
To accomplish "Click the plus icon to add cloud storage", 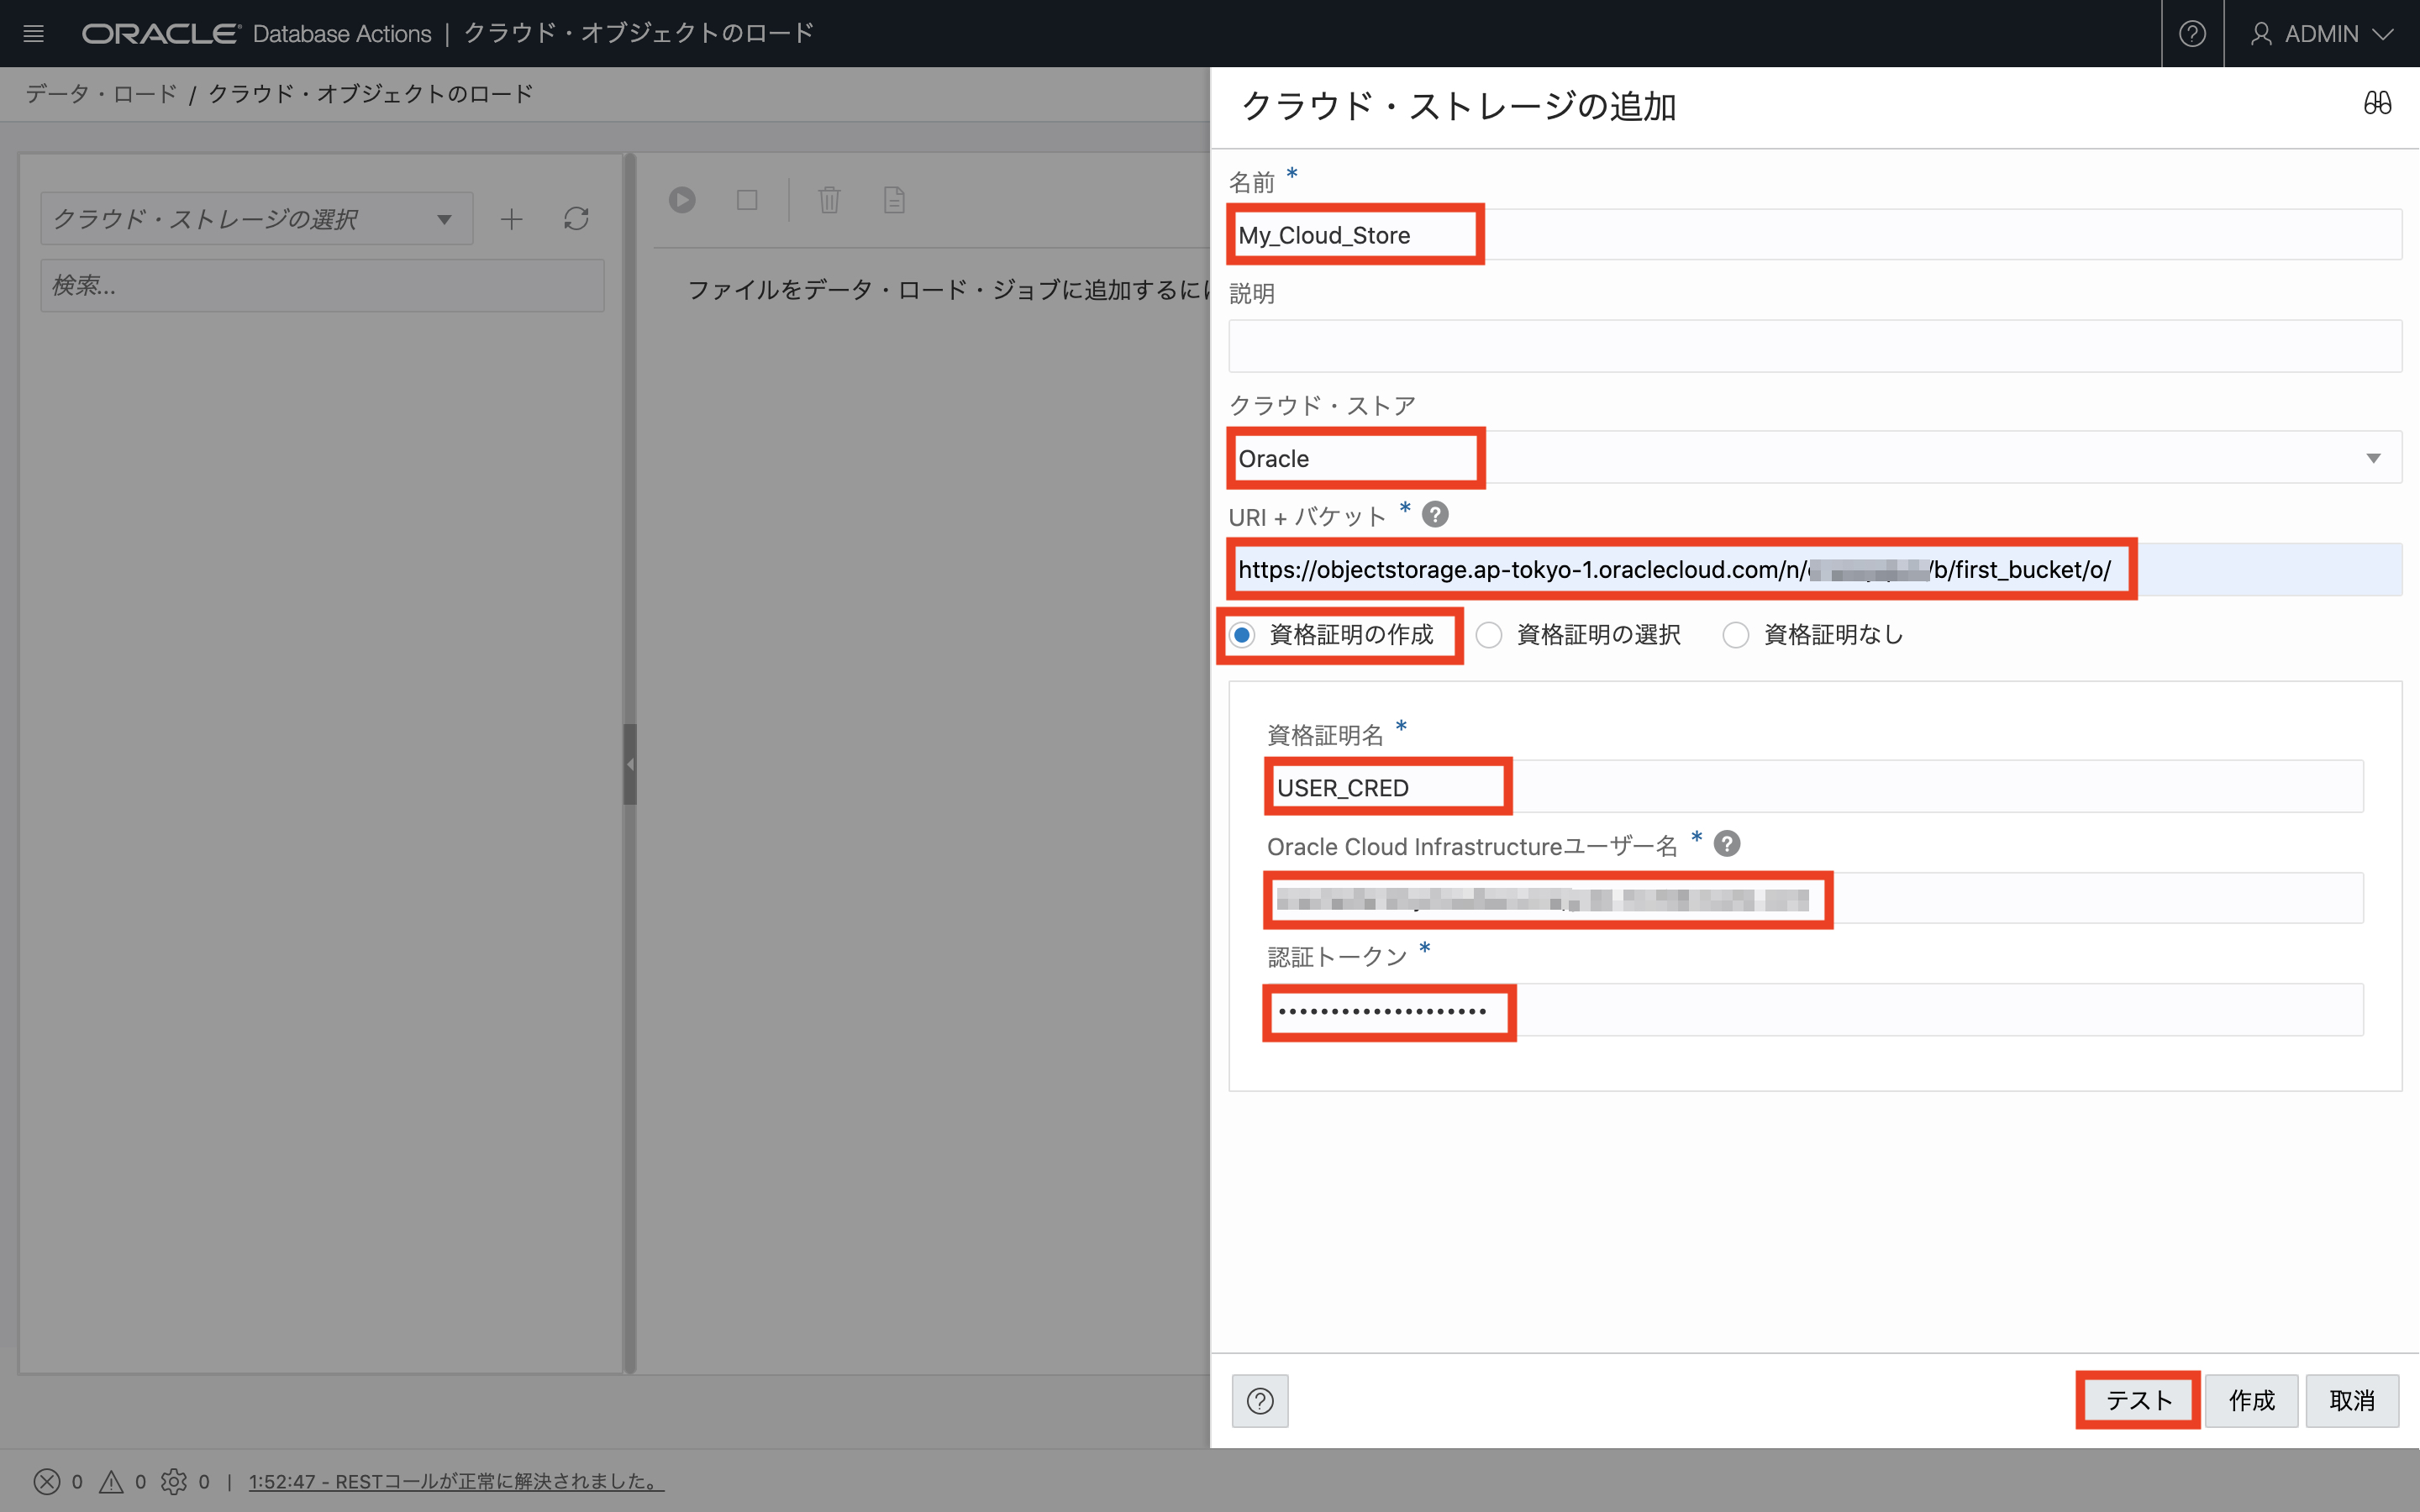I will (x=511, y=219).
